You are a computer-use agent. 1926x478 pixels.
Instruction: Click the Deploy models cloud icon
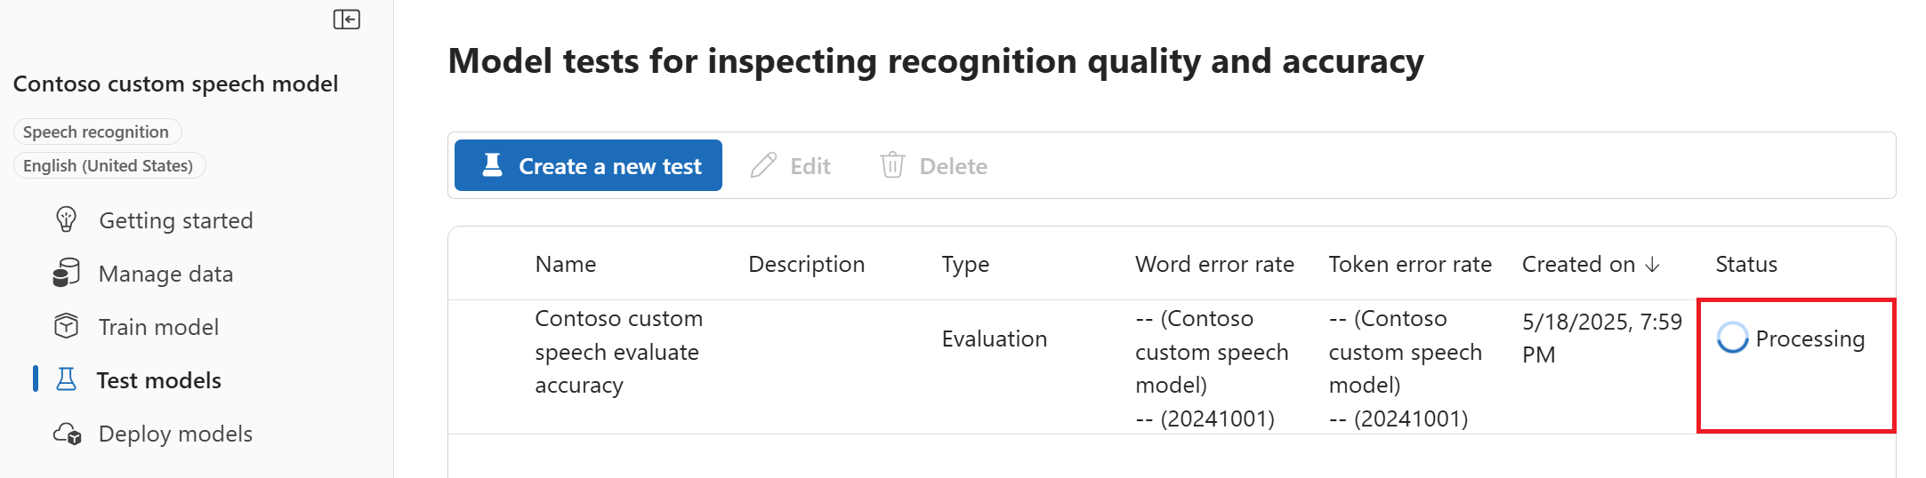click(68, 434)
